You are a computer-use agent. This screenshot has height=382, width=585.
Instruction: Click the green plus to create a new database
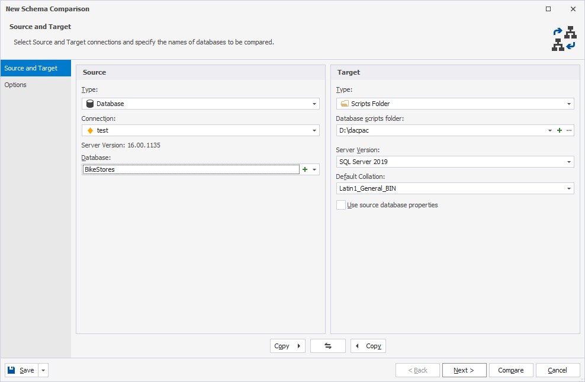tap(306, 169)
